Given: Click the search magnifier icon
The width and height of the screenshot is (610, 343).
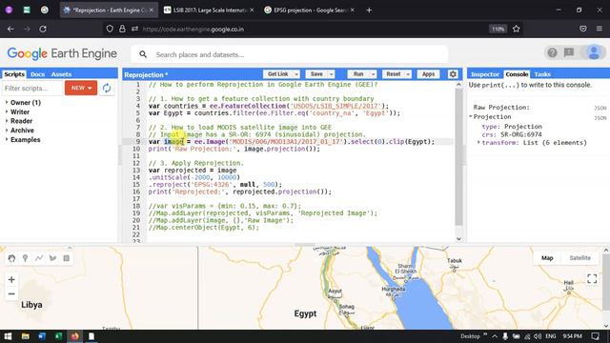Looking at the screenshot, I should coord(143,54).
